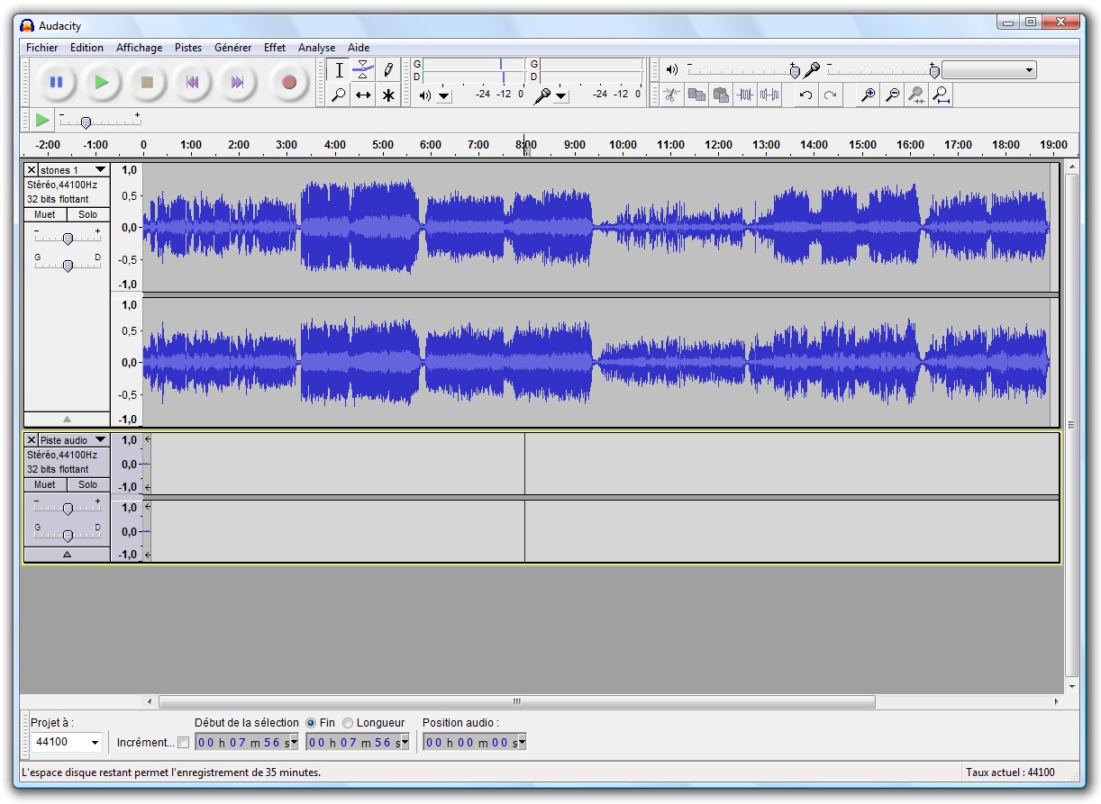The width and height of the screenshot is (1101, 804).
Task: Close the Piste audio track
Action: pyautogui.click(x=32, y=440)
